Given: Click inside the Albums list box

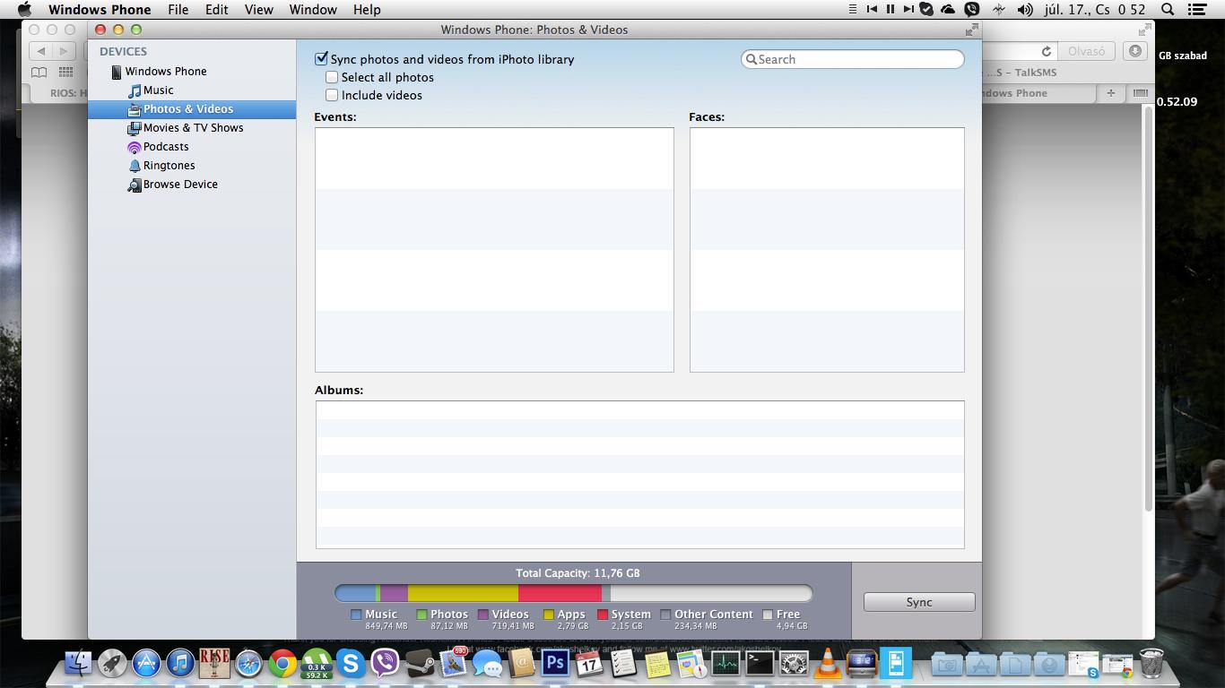Looking at the screenshot, I should point(639,474).
